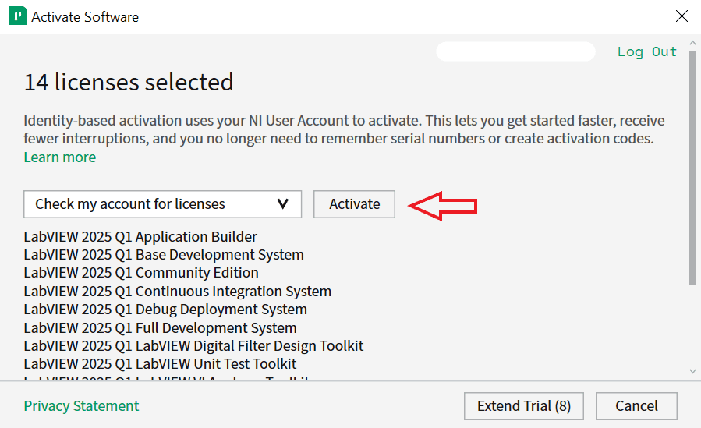Click the blanked account name field beside Log Out

tap(515, 51)
